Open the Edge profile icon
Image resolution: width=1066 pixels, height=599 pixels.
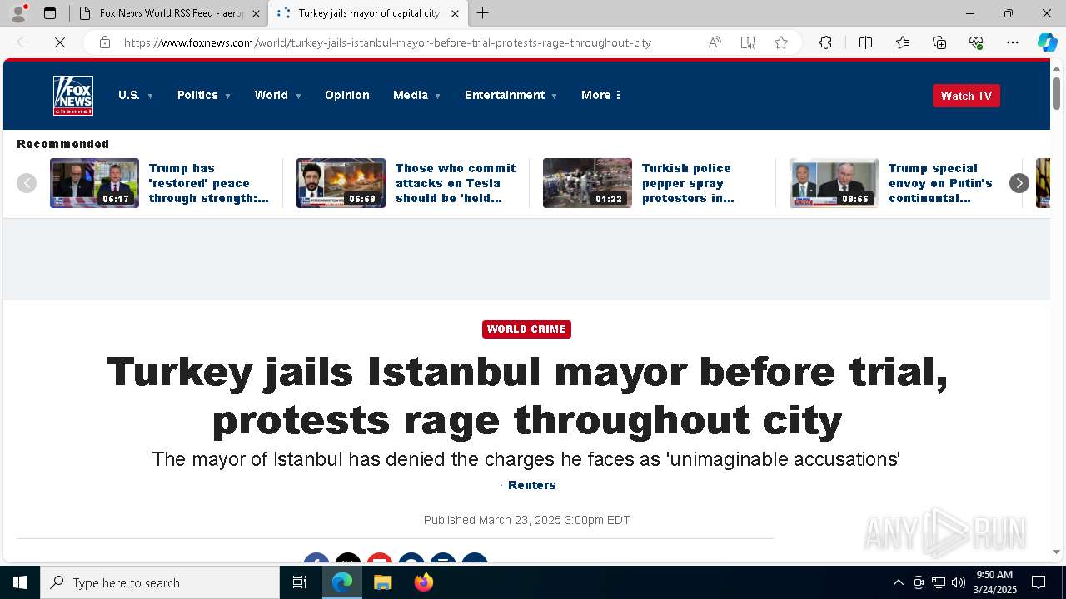coord(18,13)
